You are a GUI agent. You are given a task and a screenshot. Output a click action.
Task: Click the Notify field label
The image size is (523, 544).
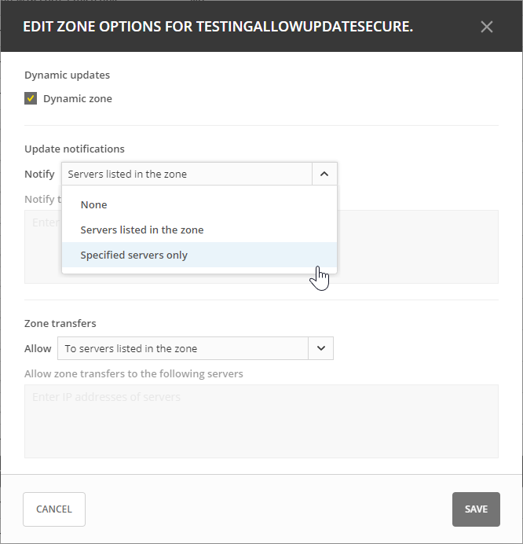point(39,175)
